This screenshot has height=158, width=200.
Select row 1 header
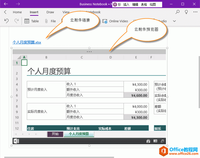coord(17,63)
